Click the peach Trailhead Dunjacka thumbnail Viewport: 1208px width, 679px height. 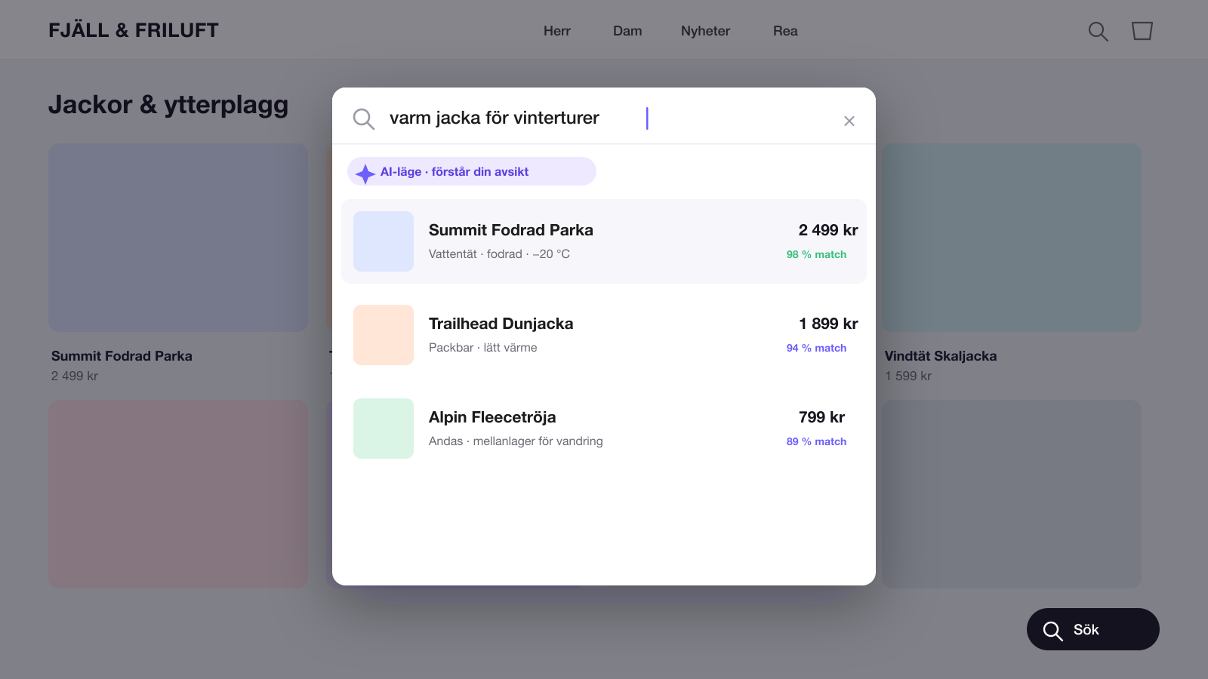[384, 335]
